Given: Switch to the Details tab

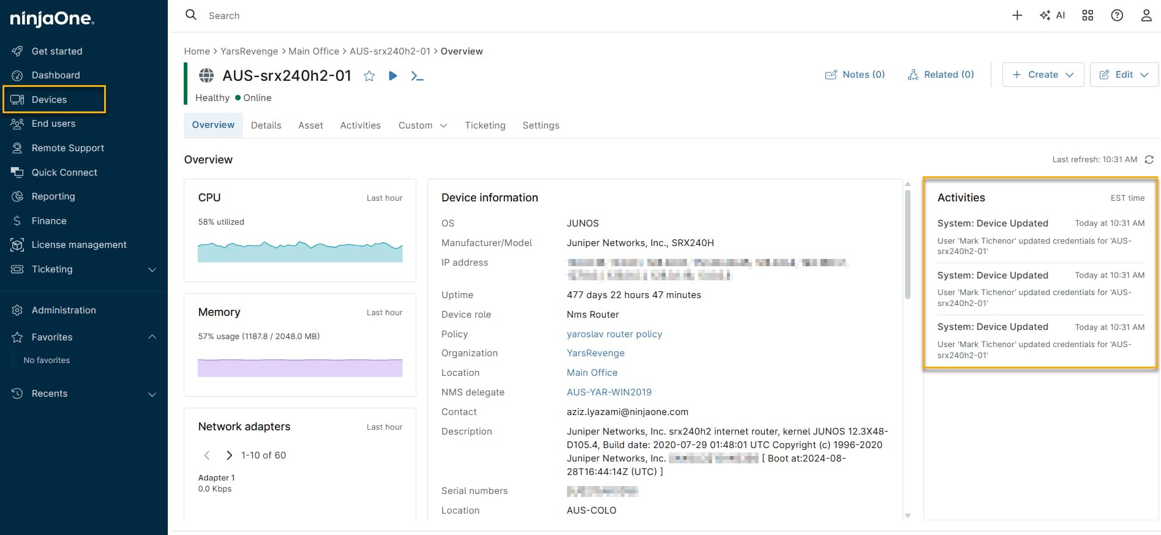Looking at the screenshot, I should click(x=266, y=125).
